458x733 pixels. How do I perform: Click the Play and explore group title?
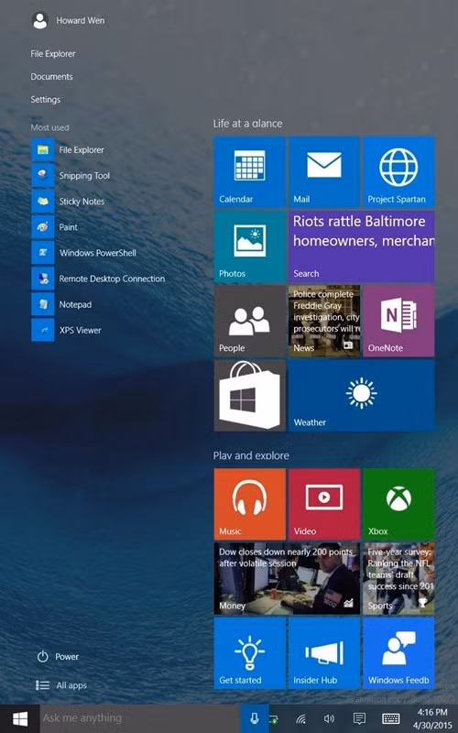tap(251, 455)
